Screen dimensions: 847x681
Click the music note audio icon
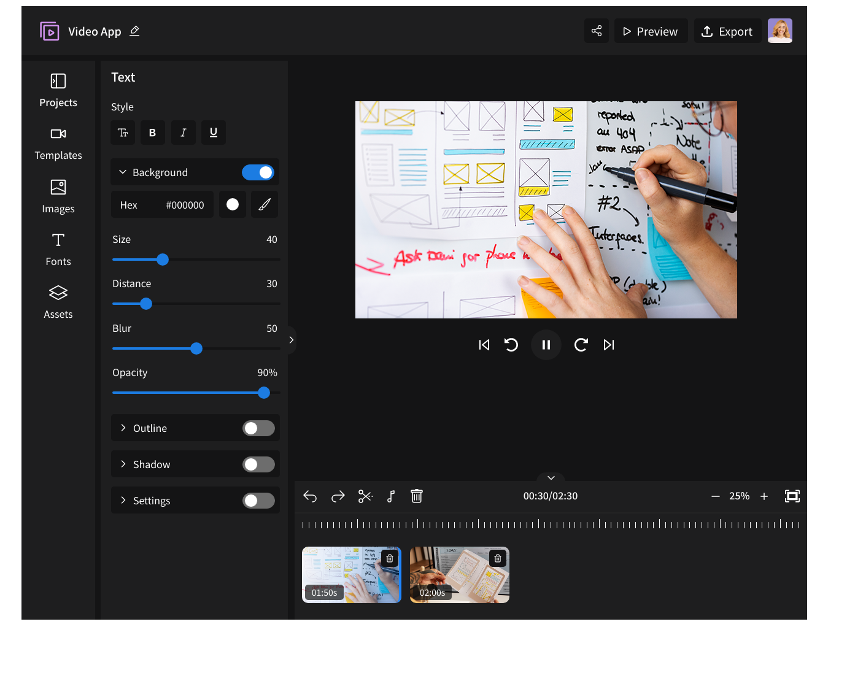391,496
